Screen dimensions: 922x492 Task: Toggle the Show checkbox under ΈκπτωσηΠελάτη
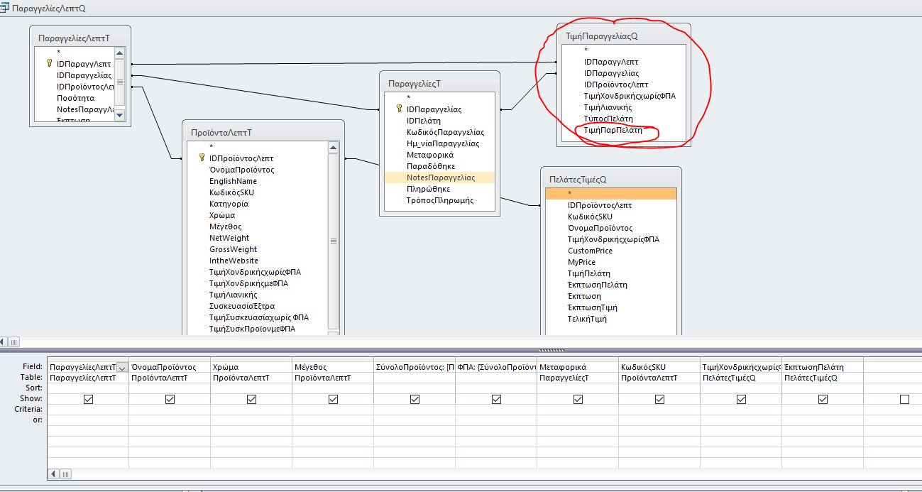coord(822,399)
